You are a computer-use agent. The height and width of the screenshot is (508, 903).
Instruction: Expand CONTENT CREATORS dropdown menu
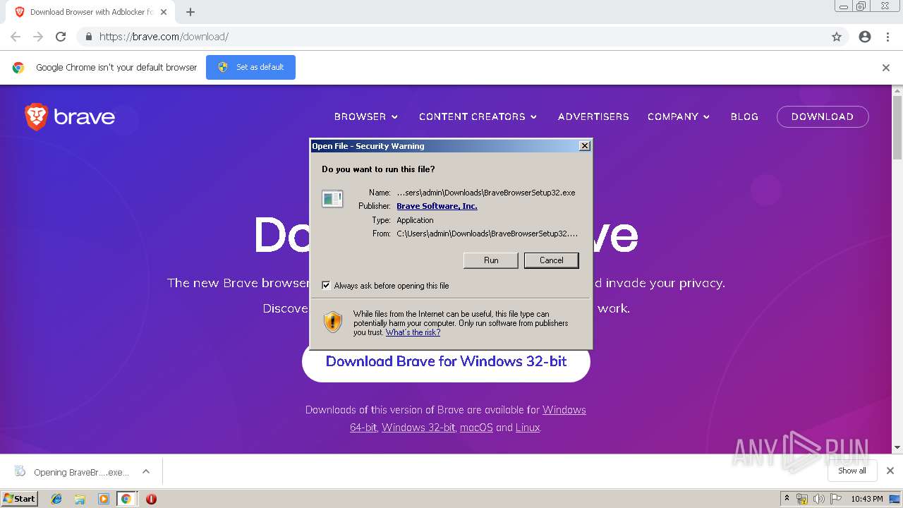coord(478,116)
